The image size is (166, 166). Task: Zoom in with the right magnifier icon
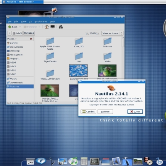coord(98,33)
